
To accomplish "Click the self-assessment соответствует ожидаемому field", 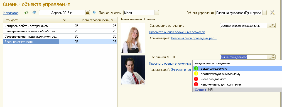I will click(244, 26).
